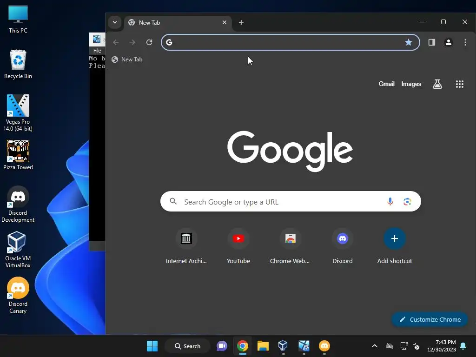Bookmark this tab with the star icon
Viewport: 476px width, 357px height.
click(409, 42)
